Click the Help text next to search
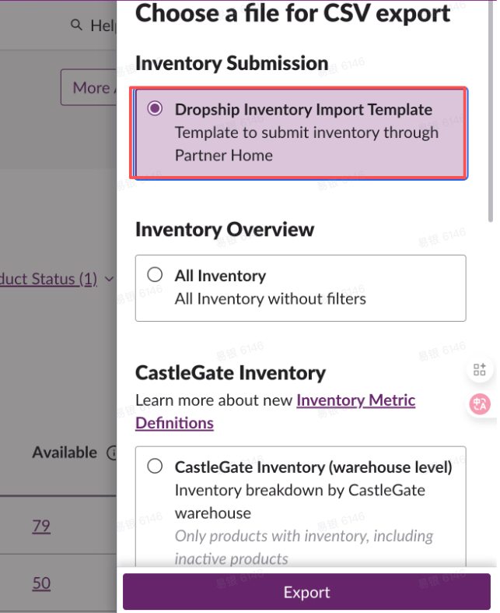The width and height of the screenshot is (500, 613). (x=103, y=26)
